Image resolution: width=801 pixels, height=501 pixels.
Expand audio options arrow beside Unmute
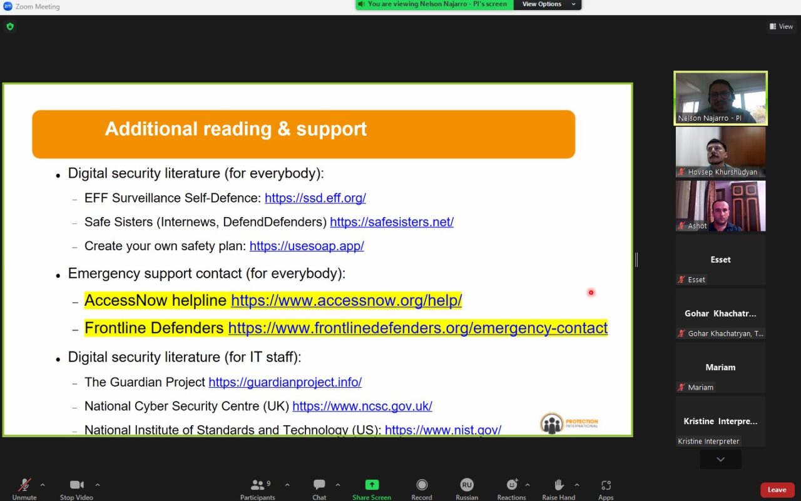43,485
